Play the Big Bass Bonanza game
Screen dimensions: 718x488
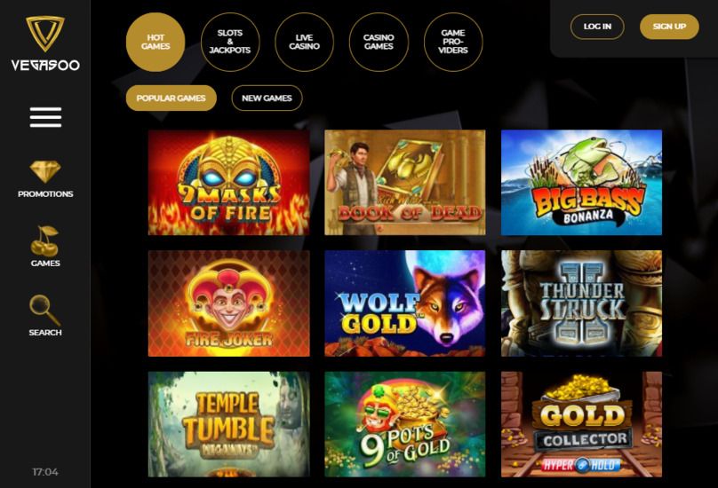(x=581, y=183)
